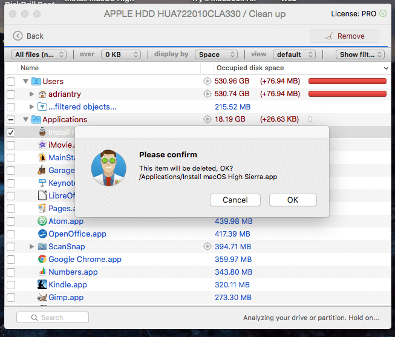395x337 pixels.
Task: Open the view default dropdown
Action: tap(294, 54)
